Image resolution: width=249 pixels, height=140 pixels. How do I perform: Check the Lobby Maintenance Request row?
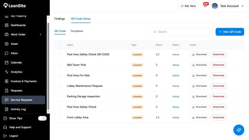[x=59, y=86]
